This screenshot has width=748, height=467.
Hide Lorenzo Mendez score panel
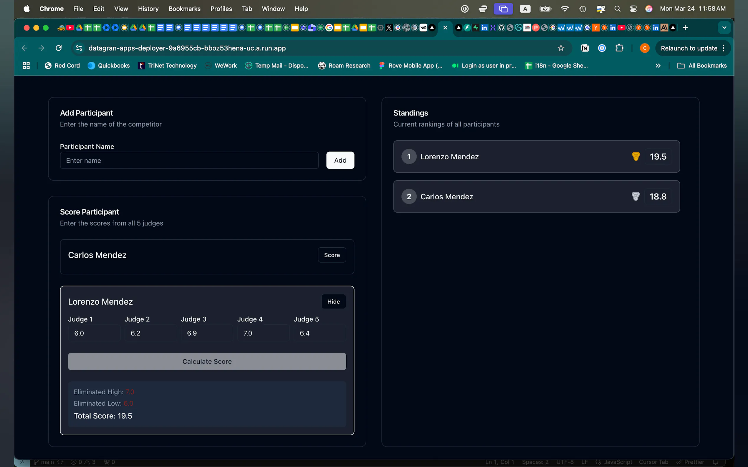333,301
